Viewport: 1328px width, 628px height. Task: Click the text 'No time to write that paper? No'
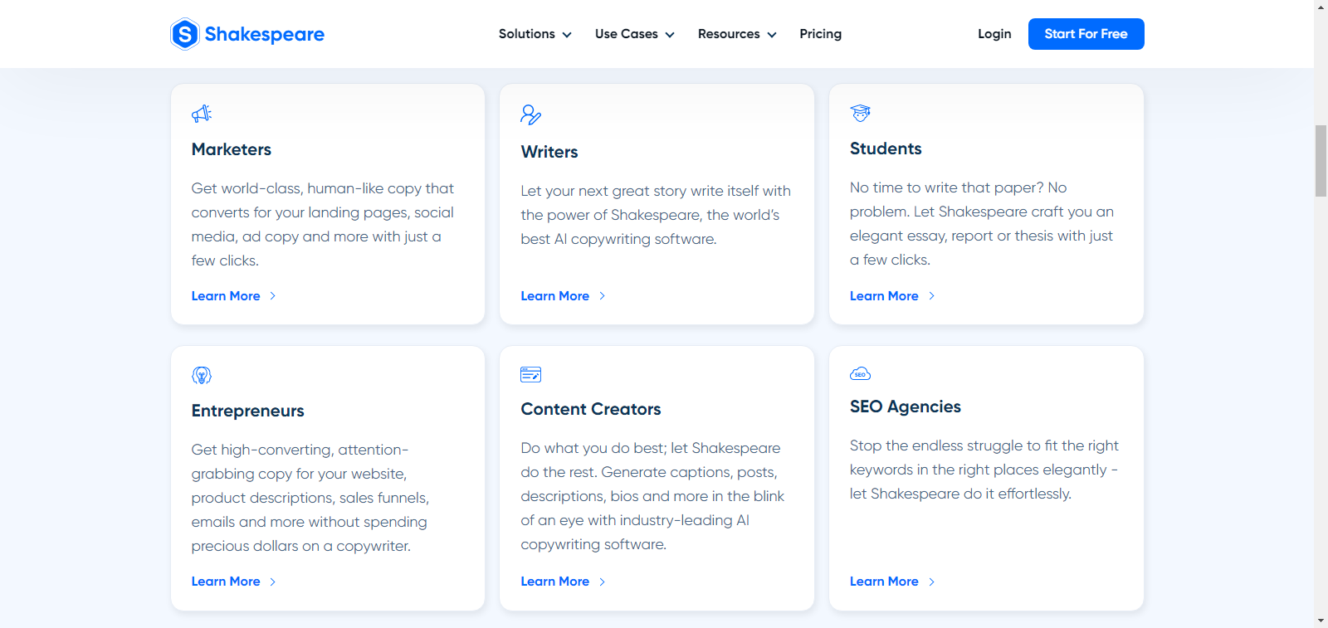[958, 187]
